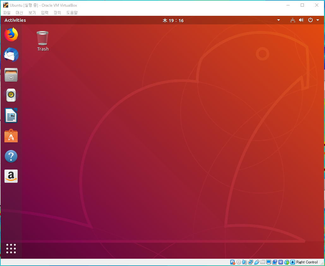Viewport: 325px width, 266px height.
Task: Click the power icon in top bar
Action: coord(310,20)
